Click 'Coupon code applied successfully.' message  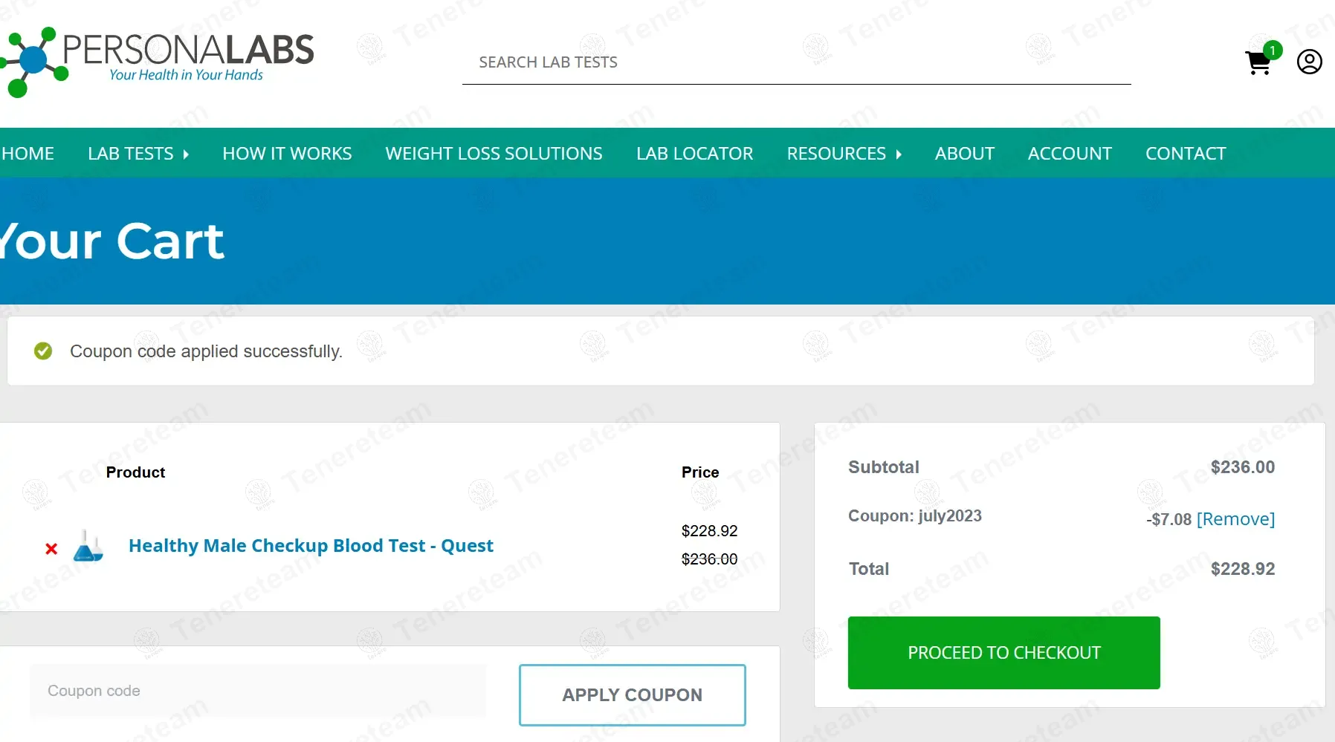206,351
